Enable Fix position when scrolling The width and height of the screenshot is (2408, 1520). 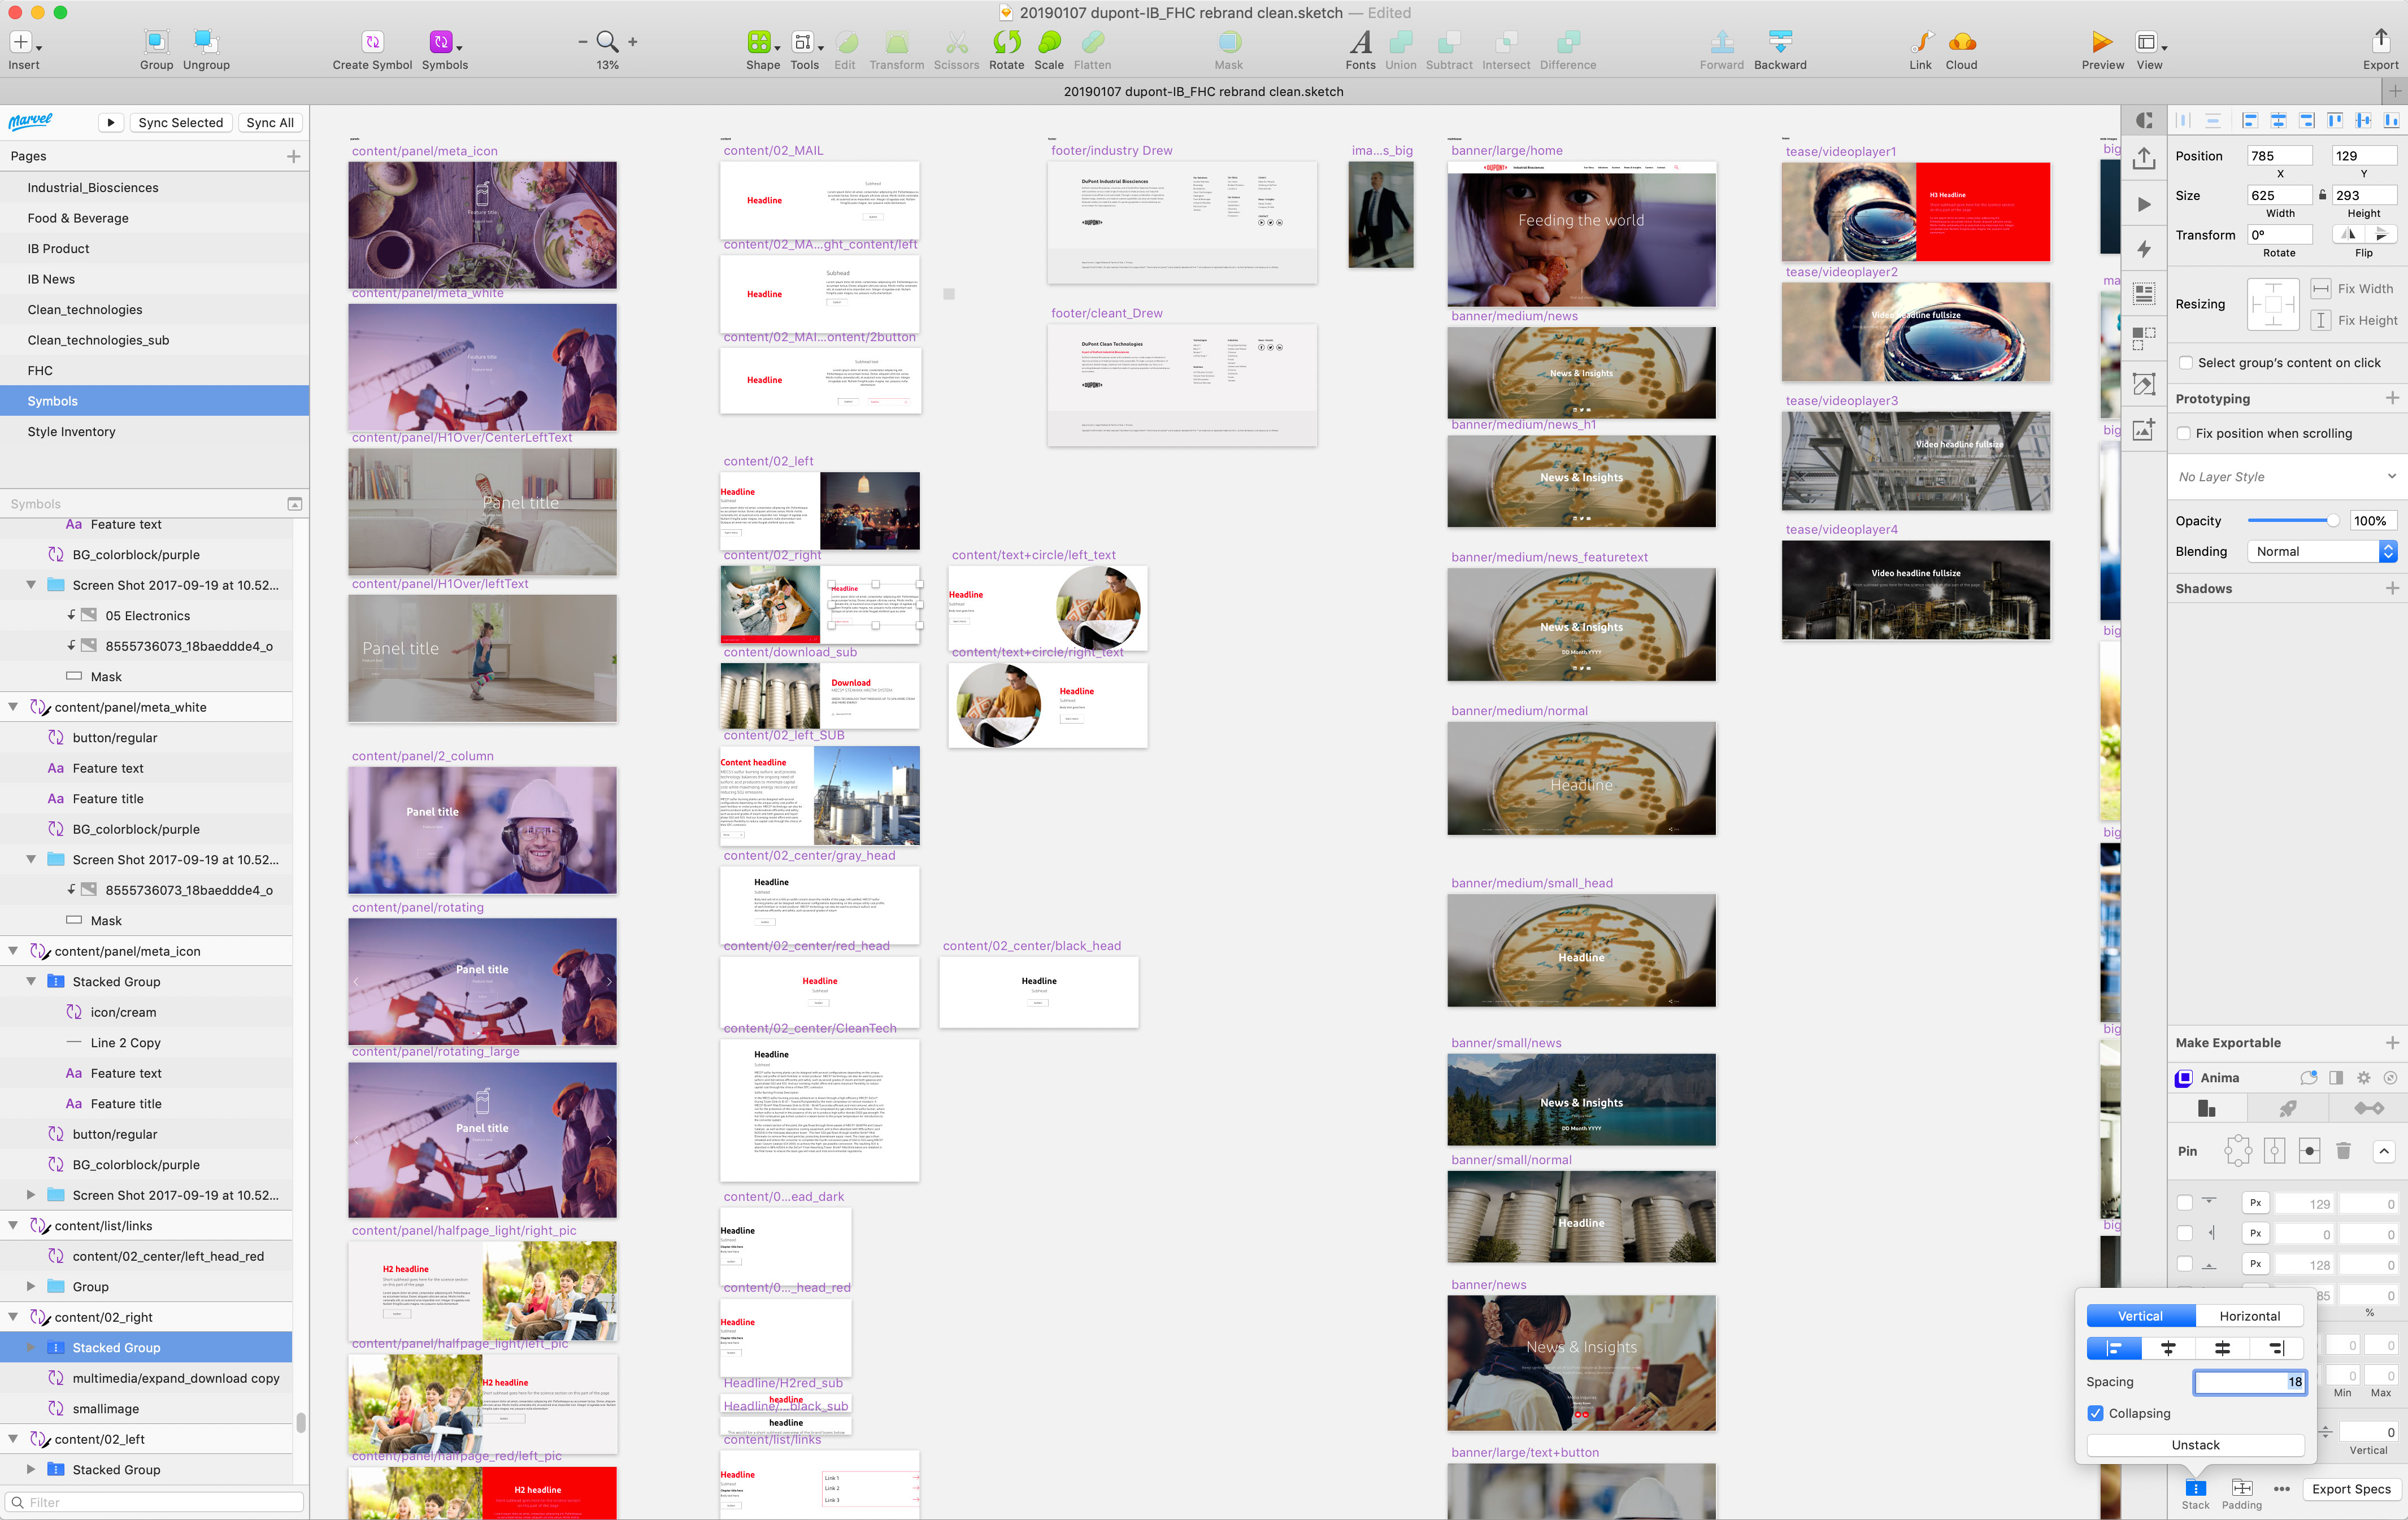(x=2185, y=433)
